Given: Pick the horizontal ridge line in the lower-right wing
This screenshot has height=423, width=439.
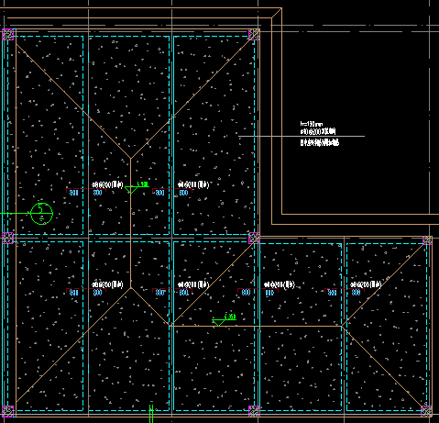Looking at the screenshot, I should pos(256,326).
